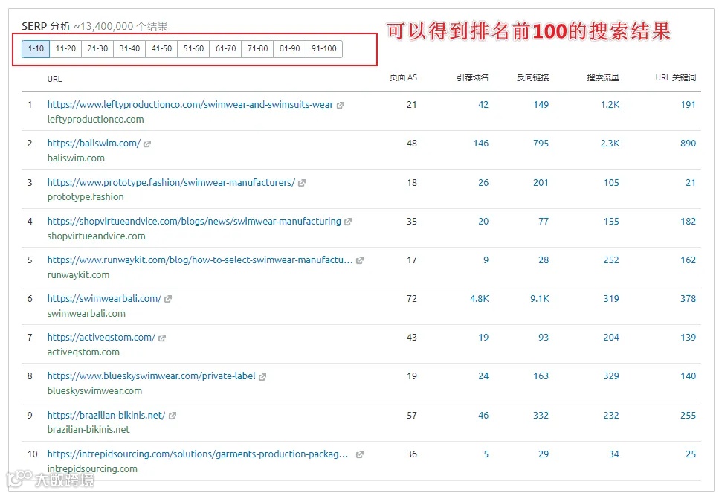Viewport: 719px width, 493px height.
Task: Click backlinks value 795 for baliswim
Action: coord(541,143)
